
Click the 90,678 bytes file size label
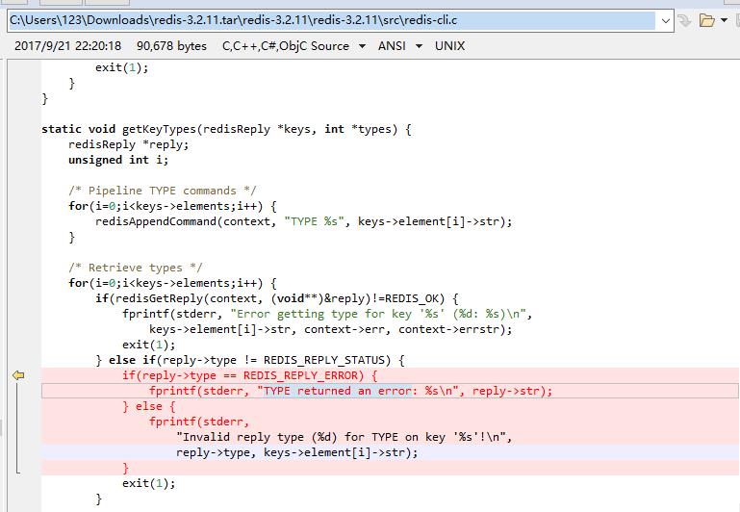(x=171, y=45)
